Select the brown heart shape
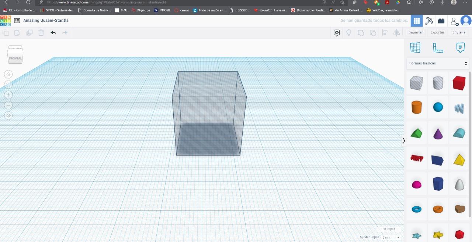Viewport: 472px width, 242px height. (459, 209)
